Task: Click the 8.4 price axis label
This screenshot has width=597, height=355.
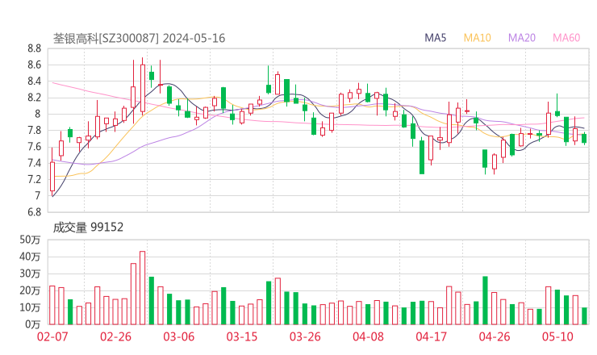Action: 34,81
